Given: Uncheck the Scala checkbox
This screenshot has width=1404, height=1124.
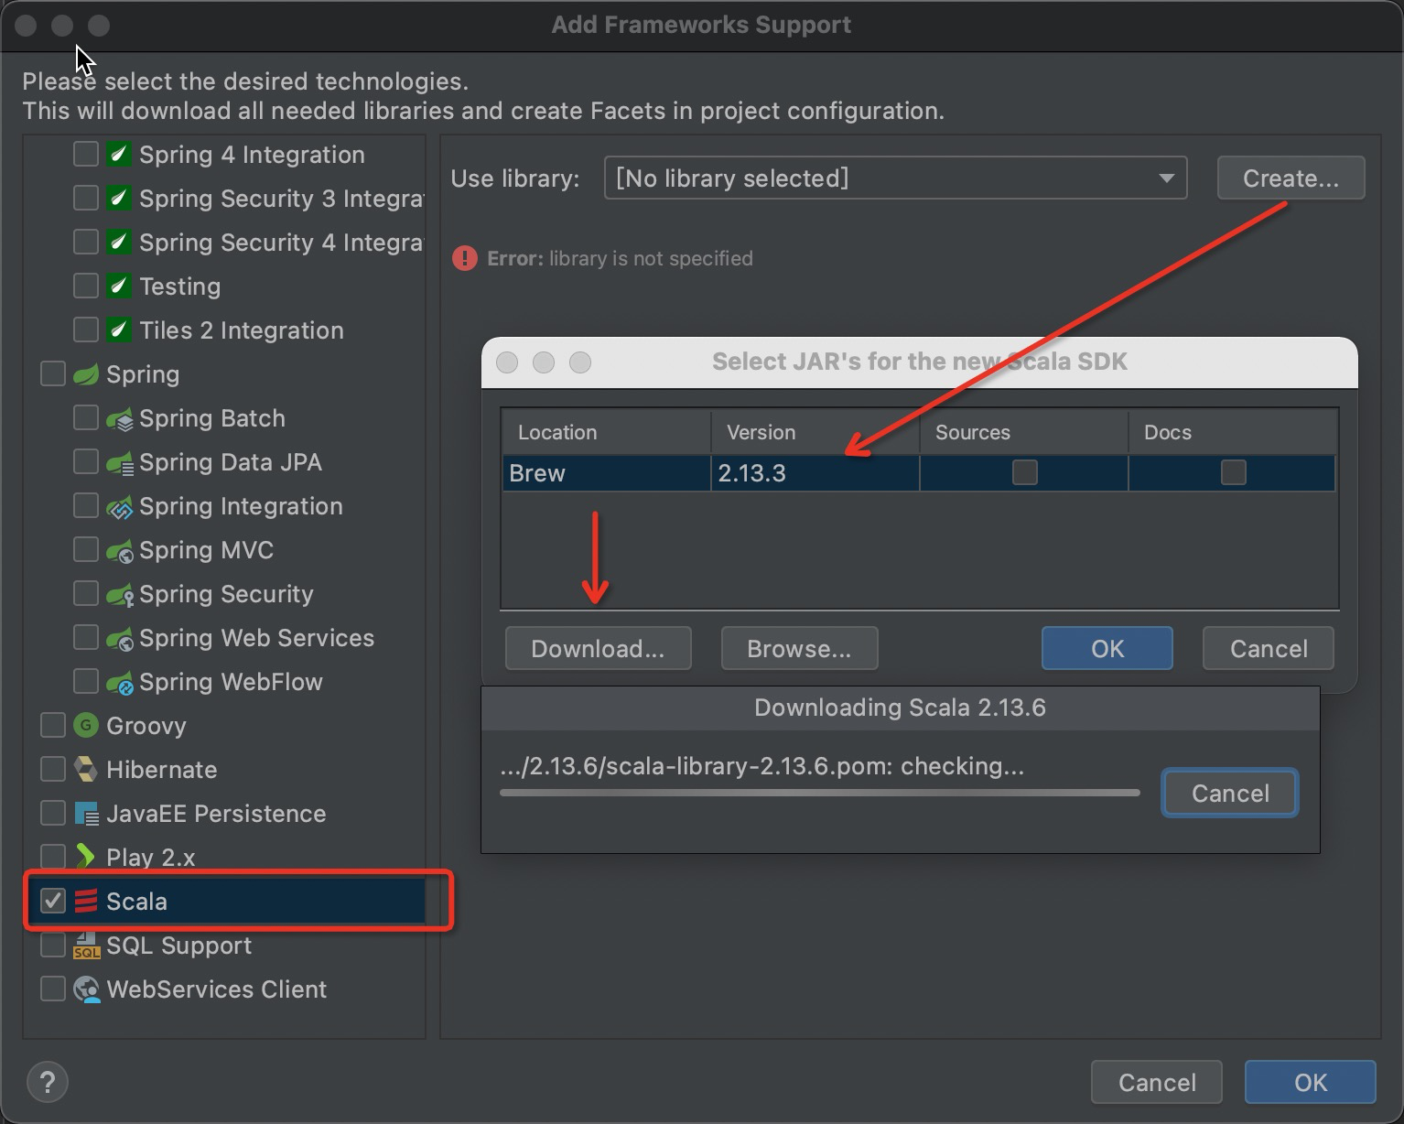Looking at the screenshot, I should coord(53,901).
